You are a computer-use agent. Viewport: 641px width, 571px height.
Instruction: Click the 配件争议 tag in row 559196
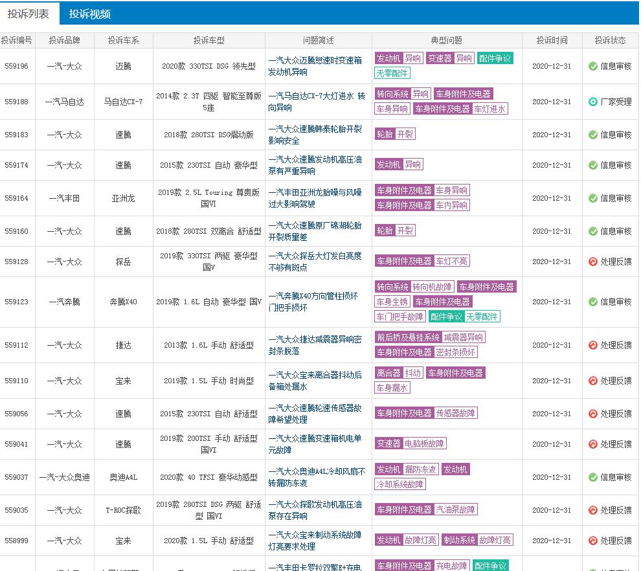click(x=495, y=58)
